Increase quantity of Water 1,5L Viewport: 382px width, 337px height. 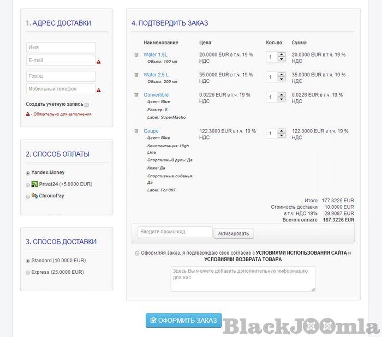(282, 55)
